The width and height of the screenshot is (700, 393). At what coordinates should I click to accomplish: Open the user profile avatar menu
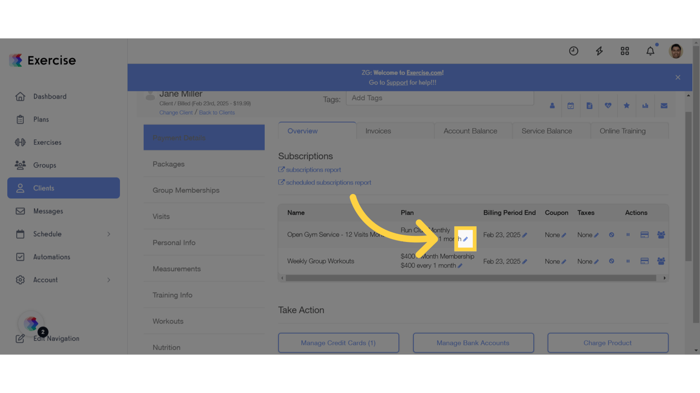click(676, 51)
